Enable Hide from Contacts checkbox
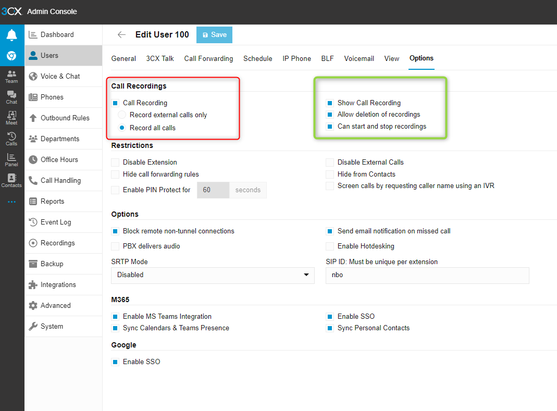 click(x=330, y=175)
